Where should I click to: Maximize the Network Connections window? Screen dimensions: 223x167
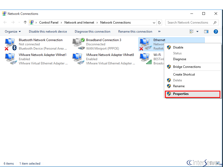coord(204,14)
